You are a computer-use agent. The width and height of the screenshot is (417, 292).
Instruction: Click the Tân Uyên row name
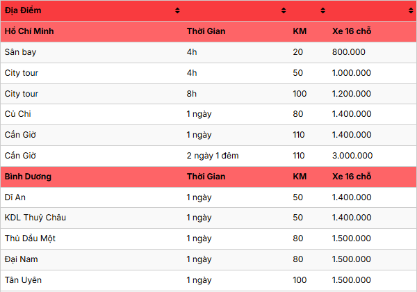tap(23, 279)
